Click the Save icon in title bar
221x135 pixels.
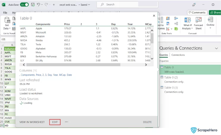tap(33, 5)
